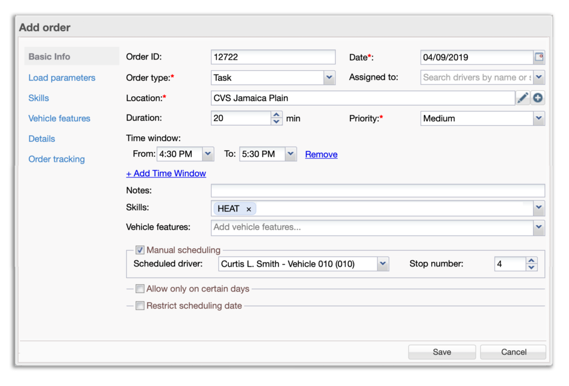Click the Save button

[x=442, y=352]
